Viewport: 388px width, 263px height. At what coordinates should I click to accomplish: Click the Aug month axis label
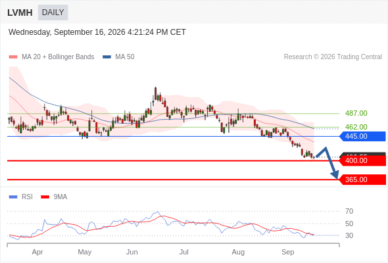238,252
